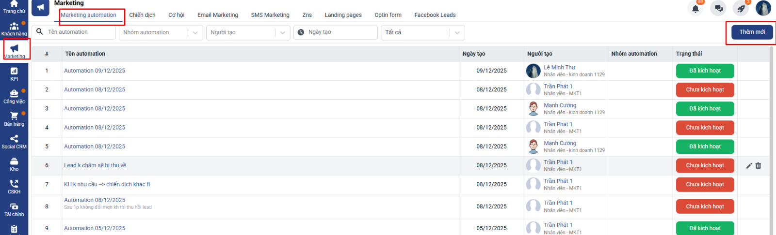Open the chat messages icon
Screen dimensions: 776x235
tap(718, 9)
